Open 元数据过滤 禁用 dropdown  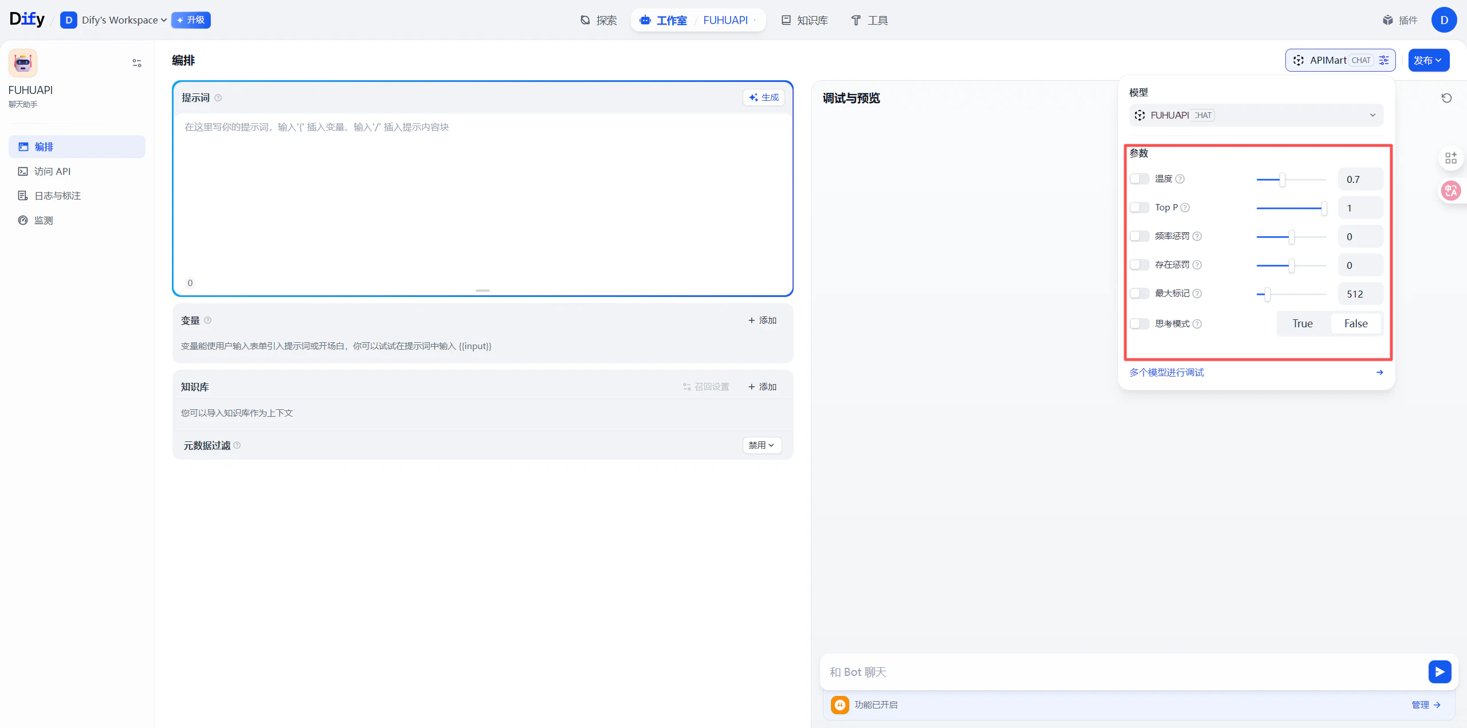(762, 445)
